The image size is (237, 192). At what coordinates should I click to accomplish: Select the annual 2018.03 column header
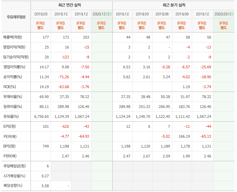click(x=41, y=14)
